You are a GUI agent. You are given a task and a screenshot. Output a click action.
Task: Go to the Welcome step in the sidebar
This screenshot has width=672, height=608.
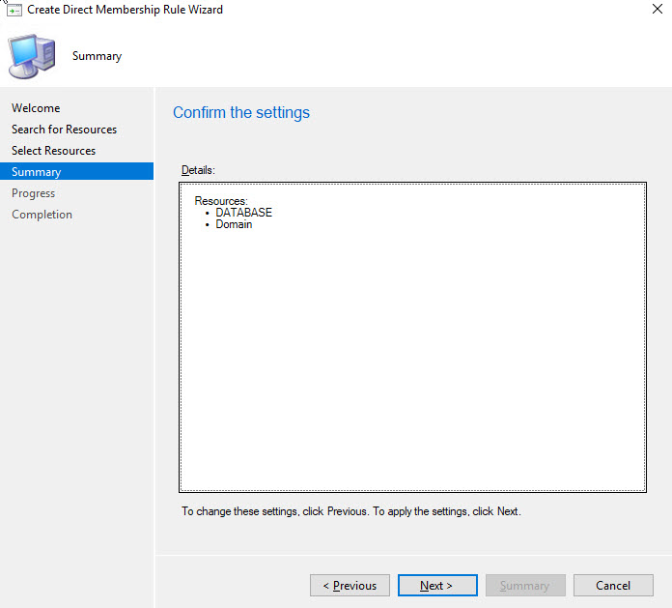(x=36, y=108)
